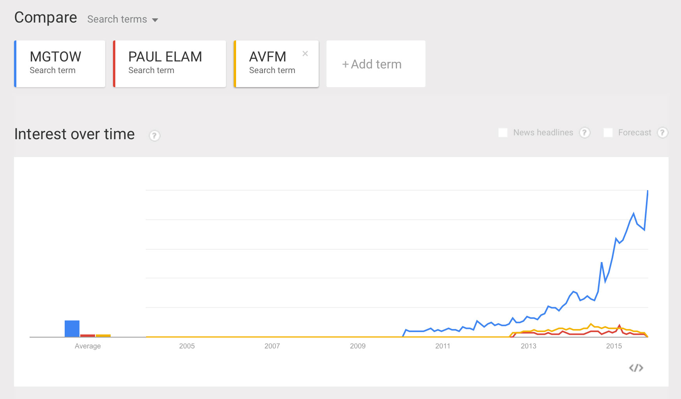Click the 2011 label on timeline axis
This screenshot has height=399, width=681.
pos(443,346)
